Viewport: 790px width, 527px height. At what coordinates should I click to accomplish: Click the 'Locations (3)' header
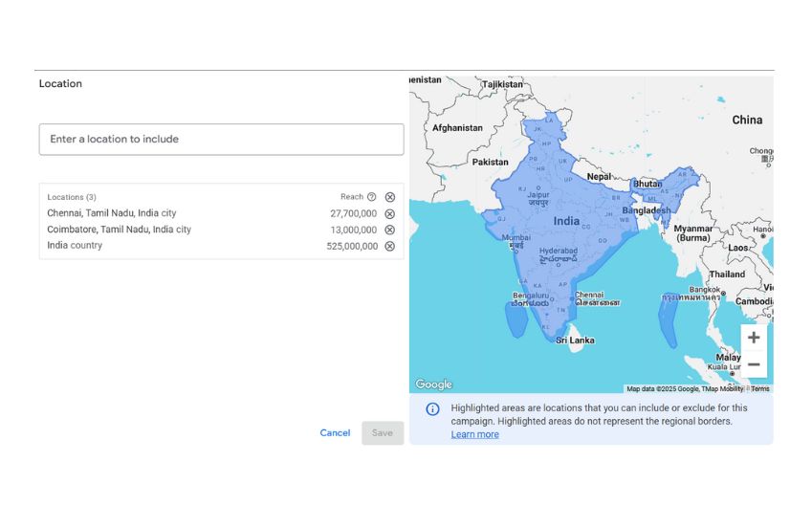(72, 197)
